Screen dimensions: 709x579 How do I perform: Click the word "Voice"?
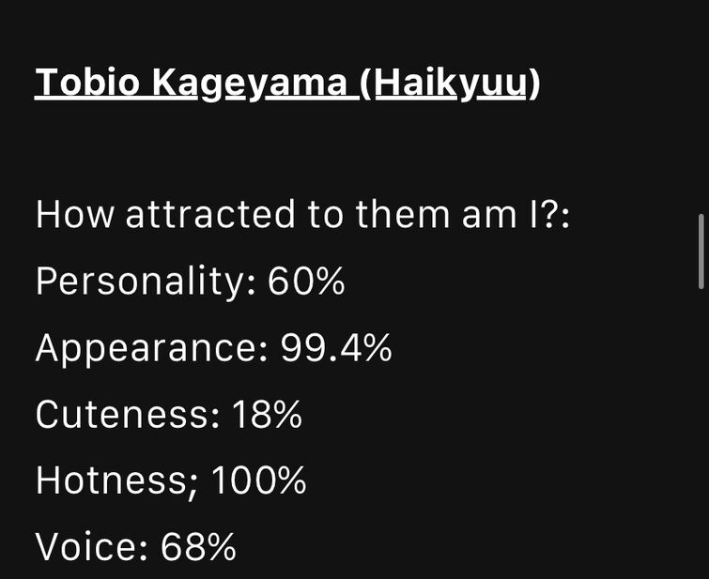tap(85, 546)
